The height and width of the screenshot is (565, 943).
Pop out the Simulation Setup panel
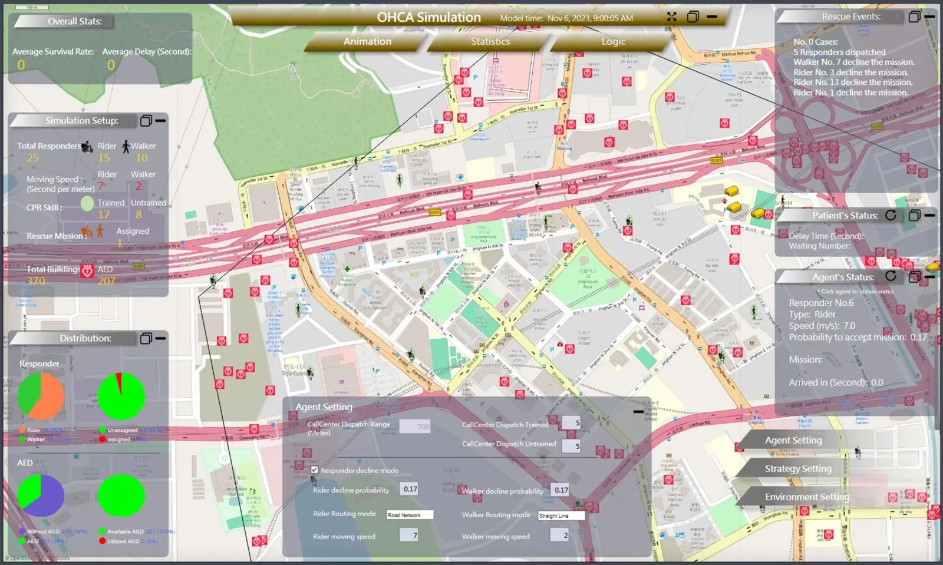point(146,121)
